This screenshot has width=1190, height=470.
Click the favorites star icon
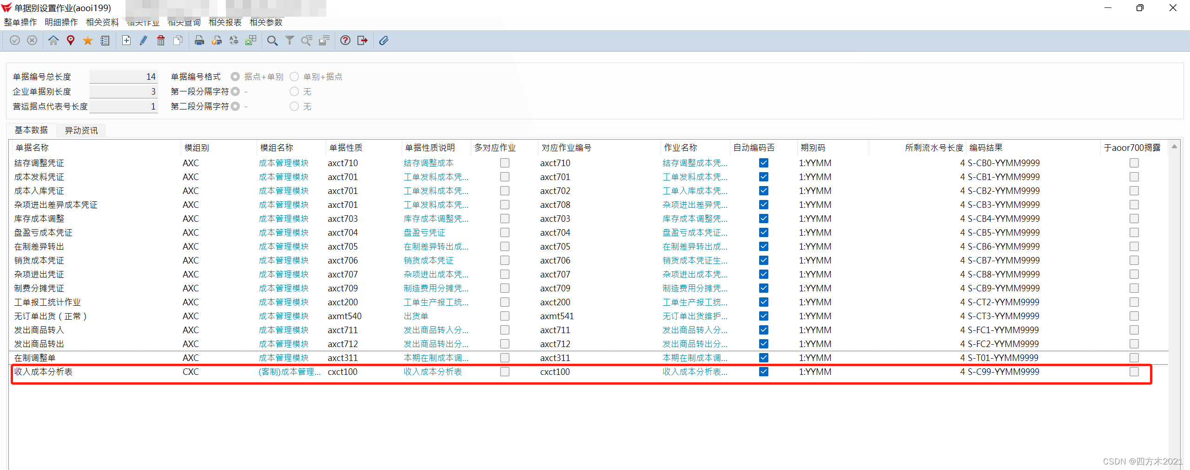(x=88, y=40)
